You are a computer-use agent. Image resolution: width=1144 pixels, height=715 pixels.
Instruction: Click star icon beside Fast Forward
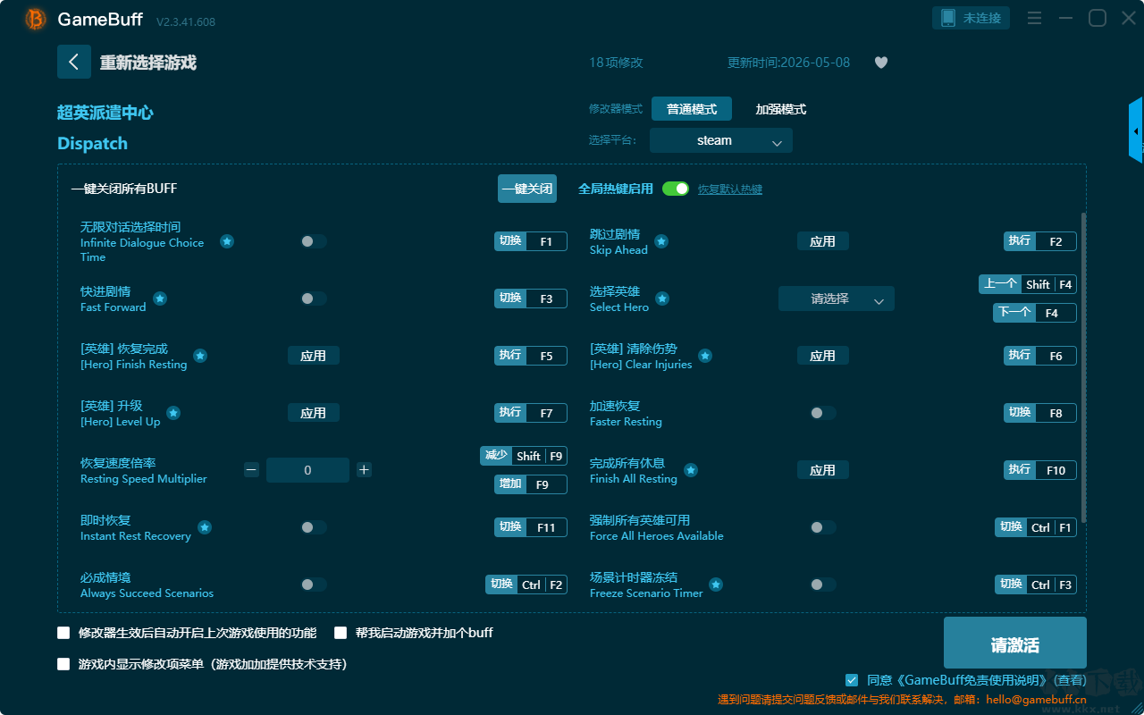point(160,299)
